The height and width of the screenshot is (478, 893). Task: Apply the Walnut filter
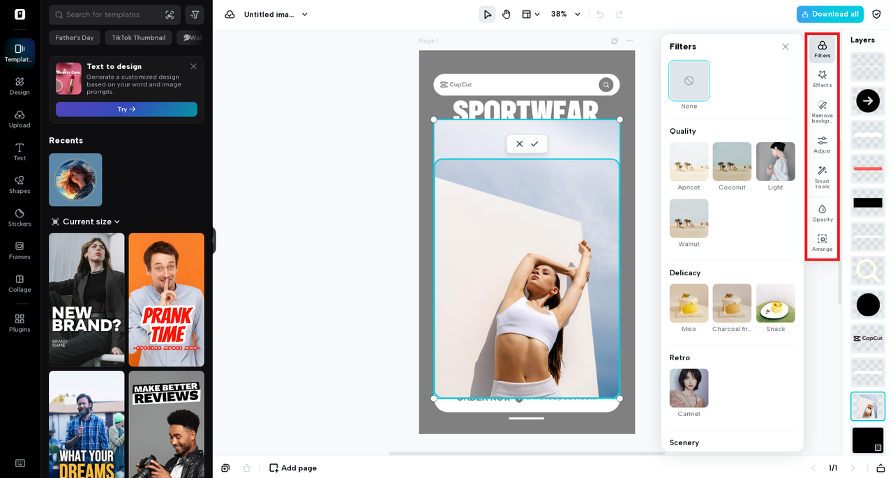click(689, 219)
